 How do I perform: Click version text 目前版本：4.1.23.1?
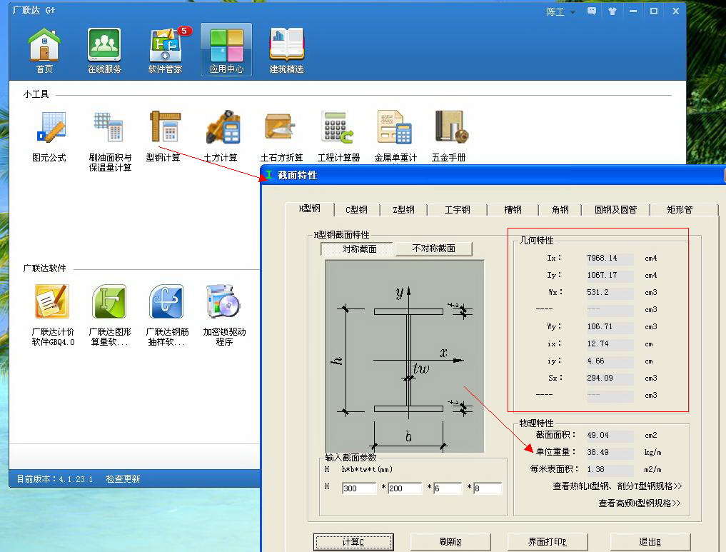point(55,479)
